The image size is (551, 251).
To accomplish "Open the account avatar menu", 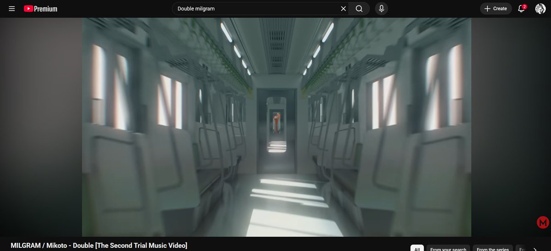I will coord(540,9).
